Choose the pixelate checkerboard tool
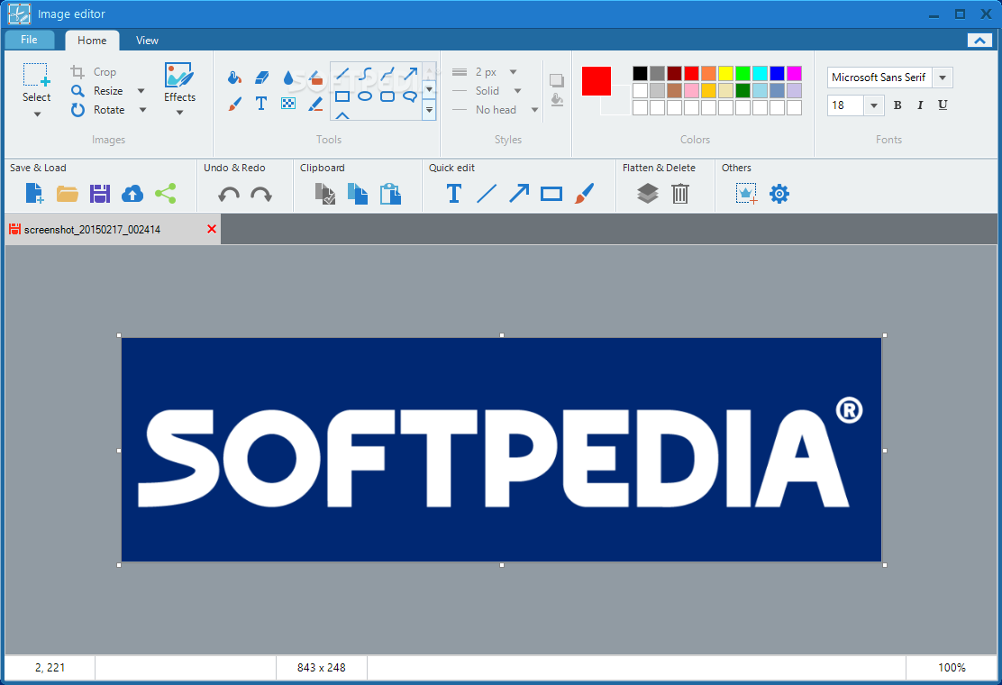 click(288, 104)
